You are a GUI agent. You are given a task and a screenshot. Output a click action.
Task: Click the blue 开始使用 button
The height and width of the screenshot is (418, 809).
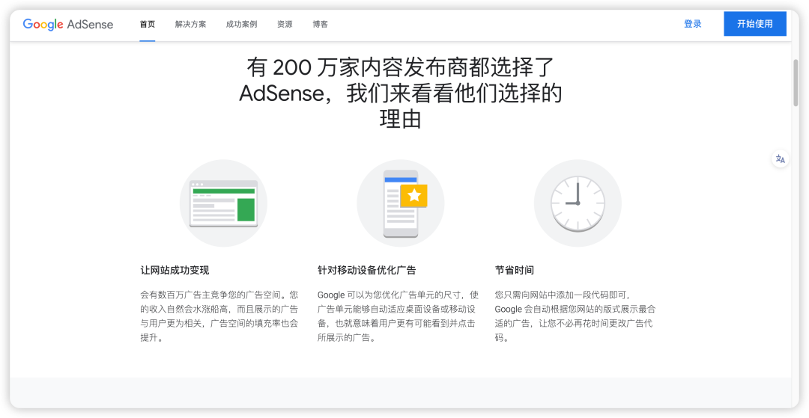755,24
